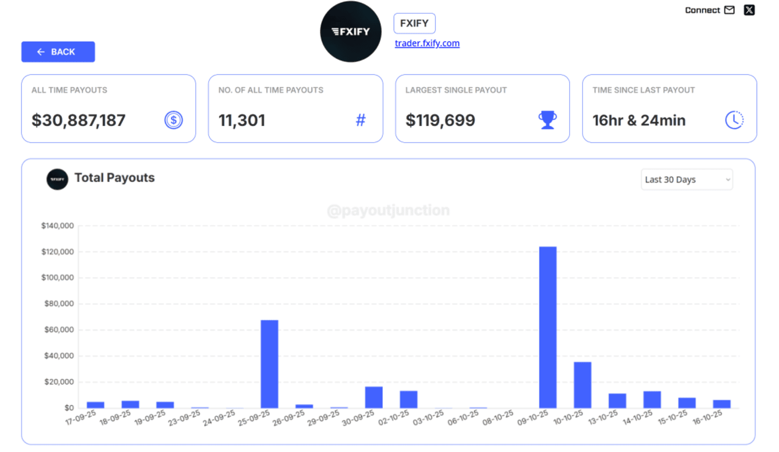The image size is (779, 452).
Task: Open the Last 30 Days dropdown
Action: click(x=687, y=180)
